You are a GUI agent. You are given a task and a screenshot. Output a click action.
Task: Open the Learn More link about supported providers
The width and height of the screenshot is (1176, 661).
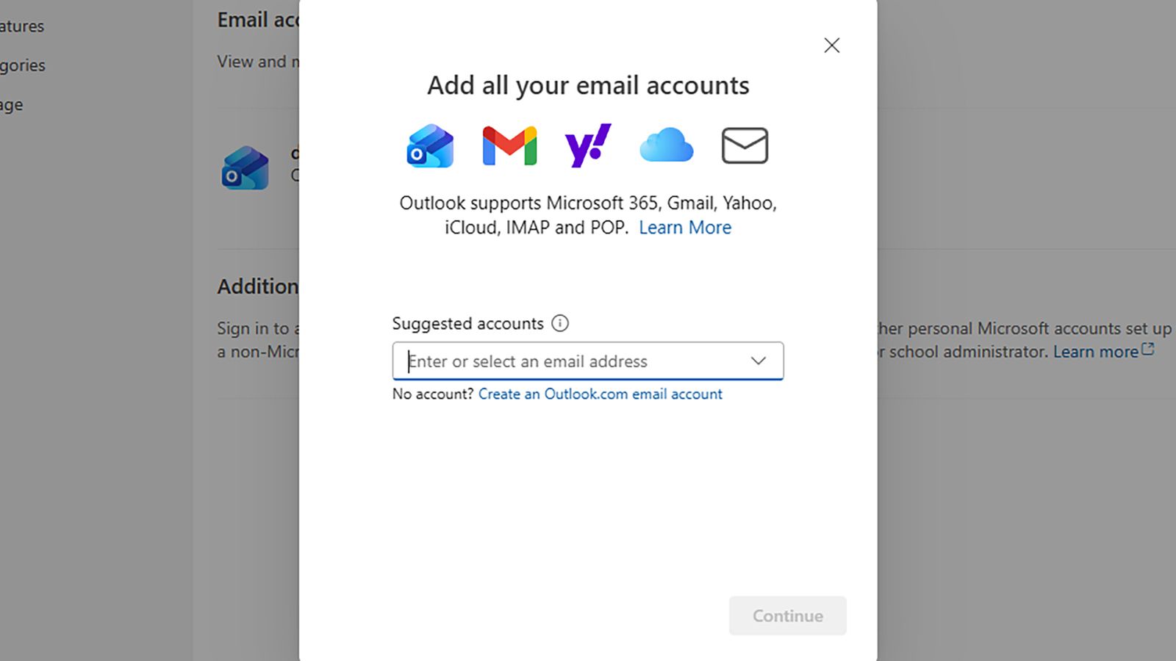click(x=684, y=228)
